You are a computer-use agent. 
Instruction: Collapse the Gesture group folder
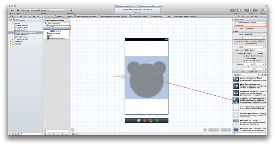11,23
